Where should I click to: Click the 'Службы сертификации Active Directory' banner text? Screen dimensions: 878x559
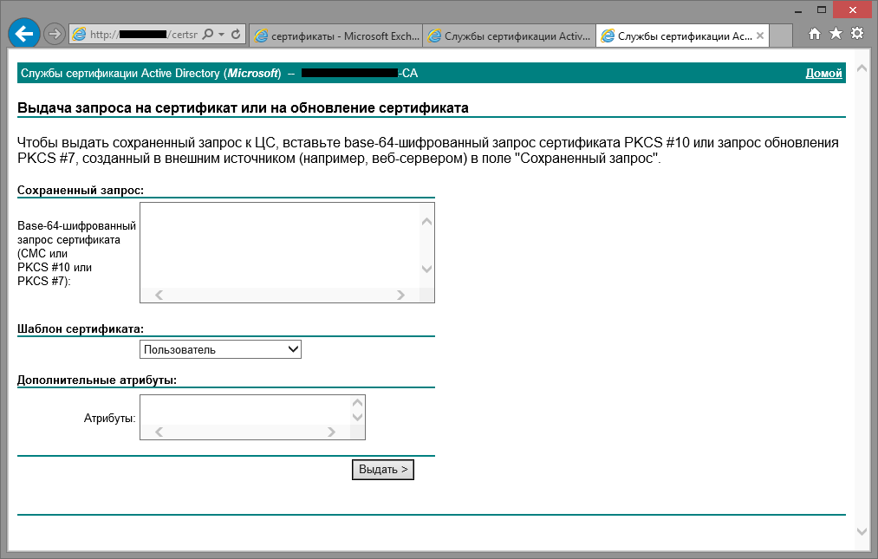point(120,74)
